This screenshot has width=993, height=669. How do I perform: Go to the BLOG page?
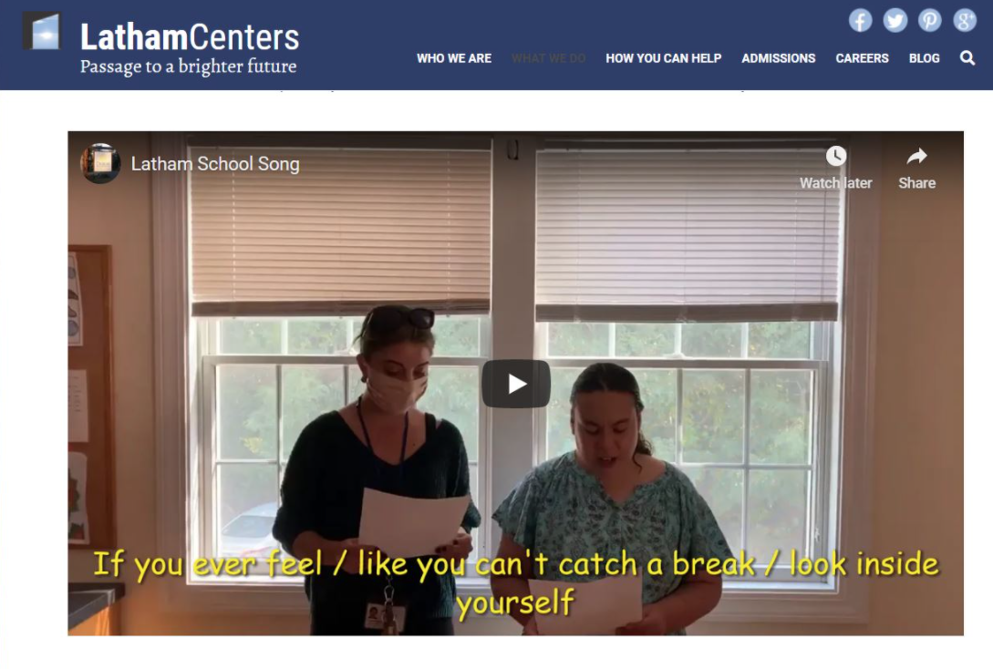[x=924, y=58]
